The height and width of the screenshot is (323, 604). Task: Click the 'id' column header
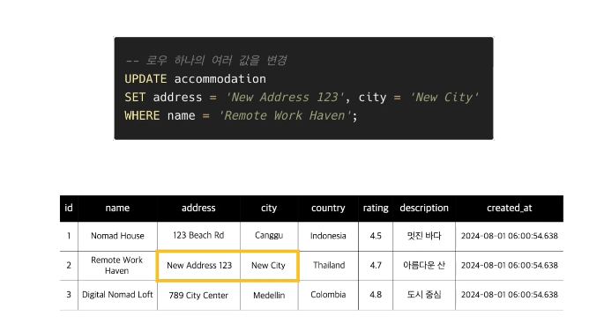(x=69, y=208)
